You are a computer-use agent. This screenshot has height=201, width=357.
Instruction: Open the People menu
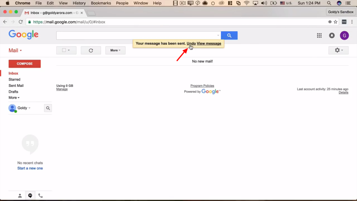point(122,3)
